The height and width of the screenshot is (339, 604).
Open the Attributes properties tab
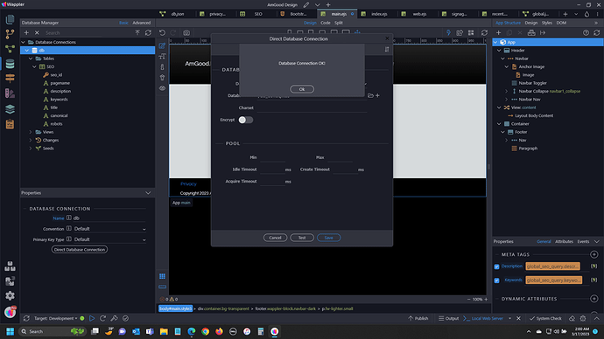tap(564, 241)
